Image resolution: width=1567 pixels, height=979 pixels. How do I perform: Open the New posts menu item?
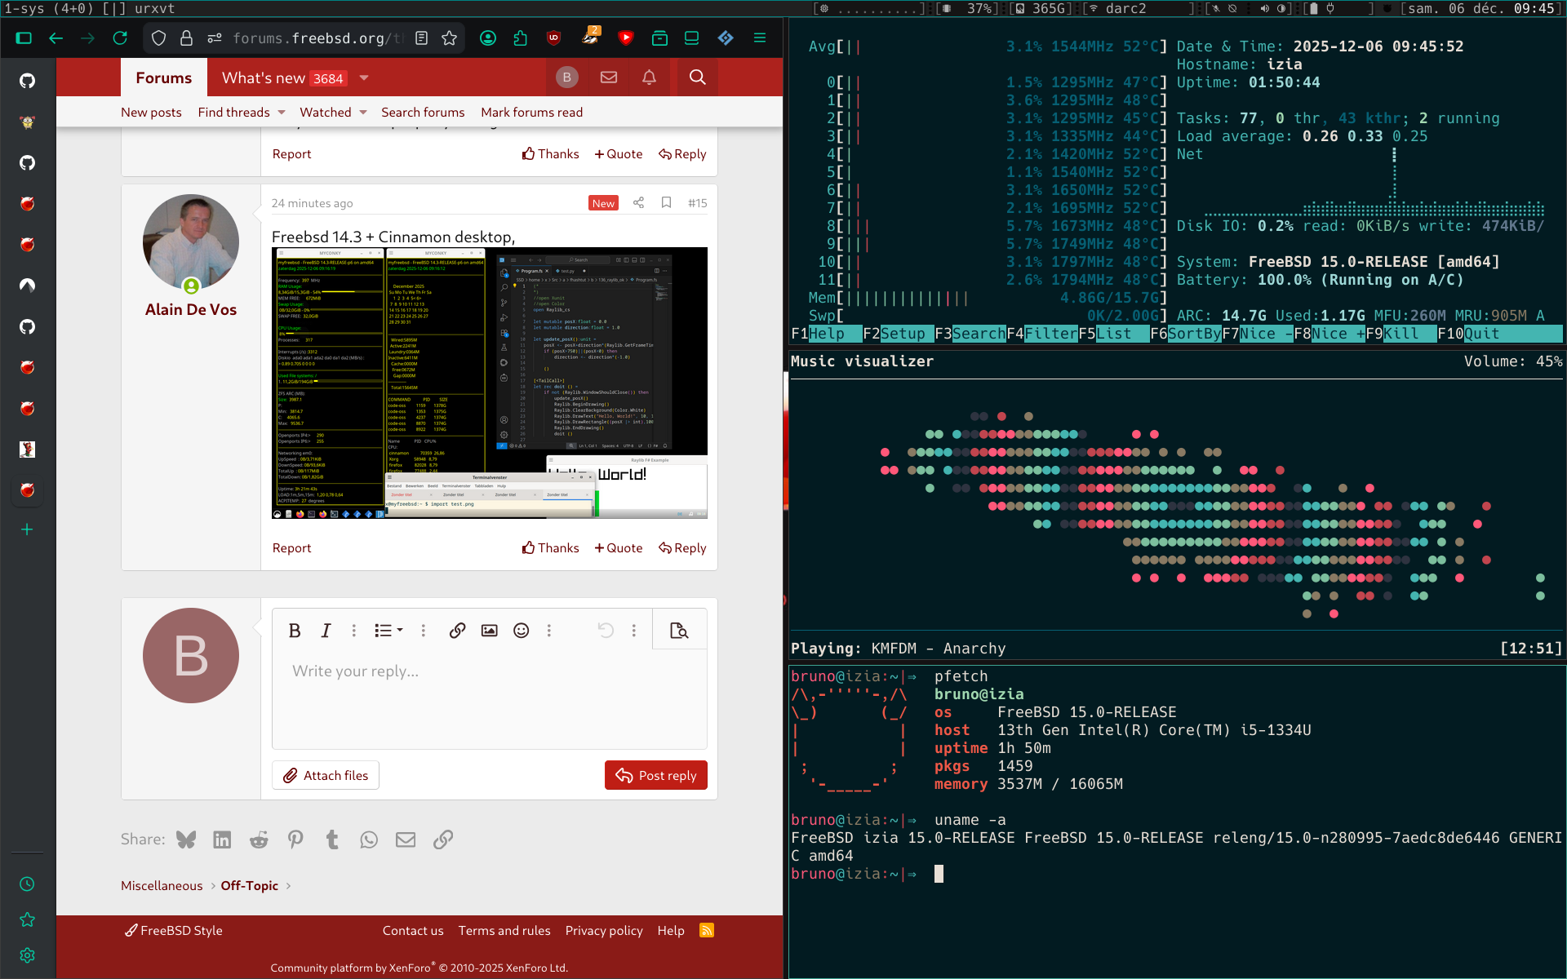click(x=151, y=113)
